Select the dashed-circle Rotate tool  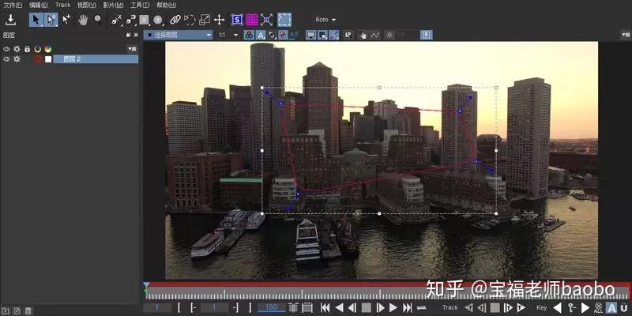click(190, 20)
